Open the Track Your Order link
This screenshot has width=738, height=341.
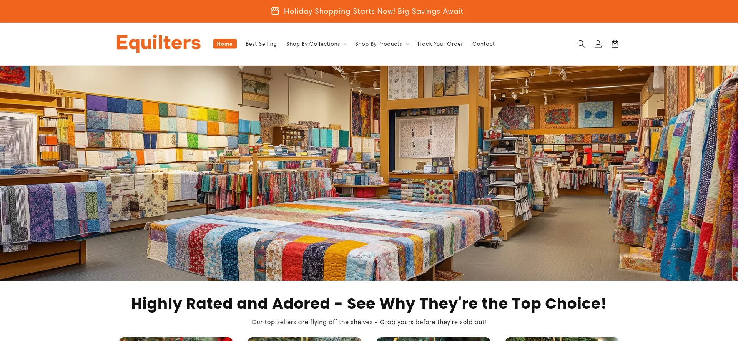[x=440, y=44]
